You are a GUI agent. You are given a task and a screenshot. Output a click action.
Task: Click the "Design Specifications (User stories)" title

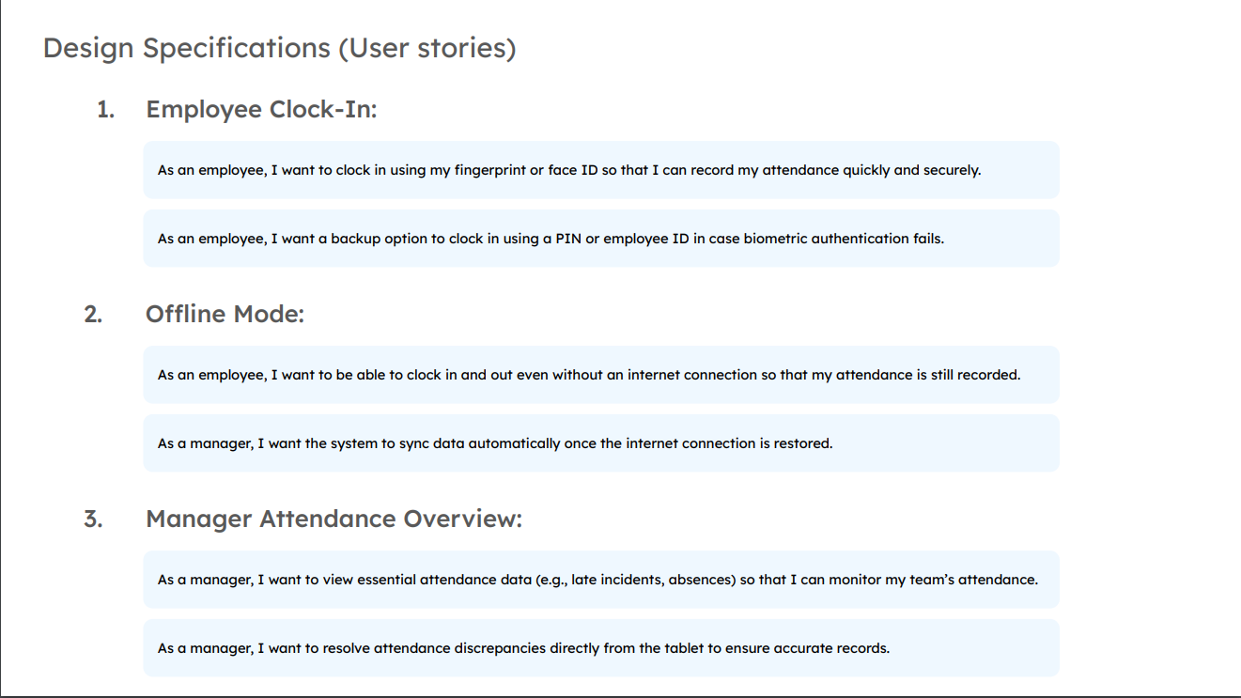pos(279,48)
